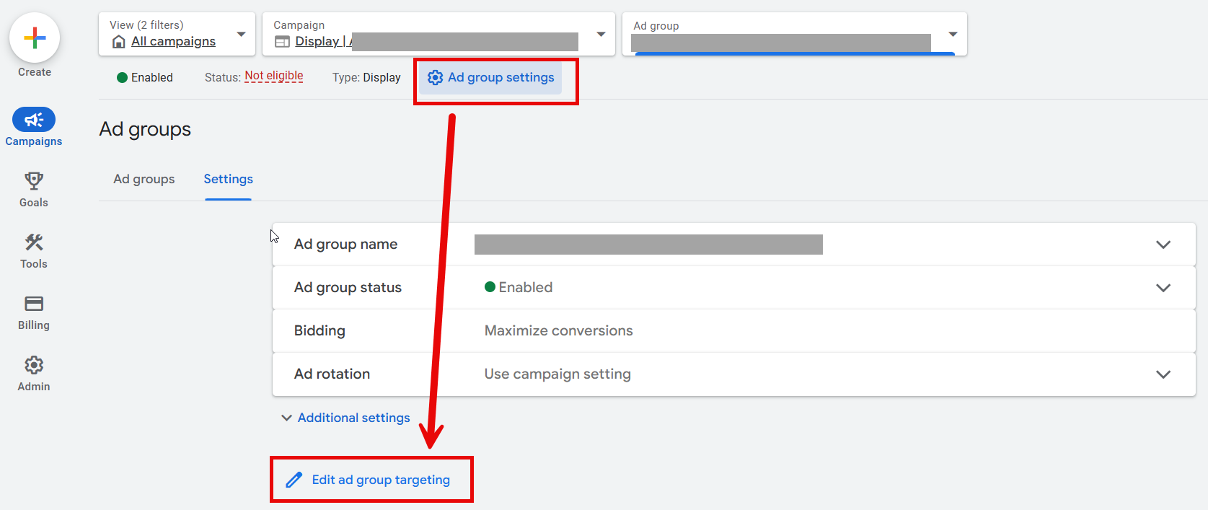Image resolution: width=1208 pixels, height=510 pixels.
Task: Click the Not eligible status link
Action: [274, 76]
